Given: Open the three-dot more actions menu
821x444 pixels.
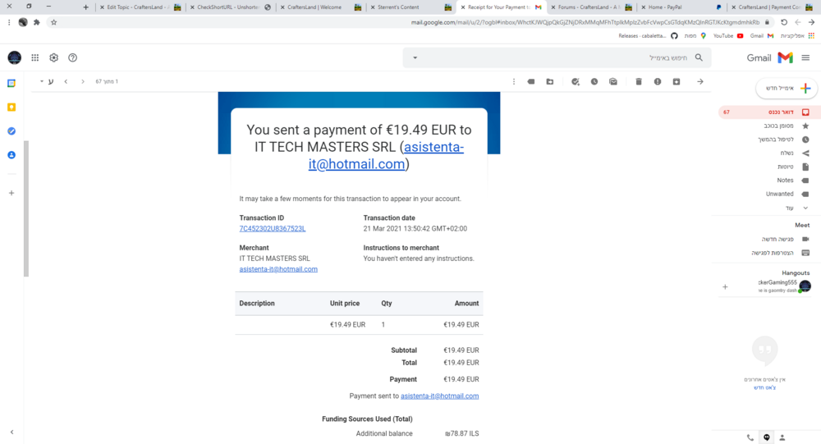Looking at the screenshot, I should (x=514, y=81).
